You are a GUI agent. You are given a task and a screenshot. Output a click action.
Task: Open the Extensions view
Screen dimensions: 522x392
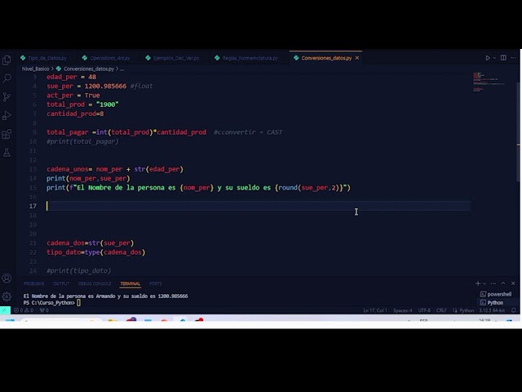pos(7,134)
